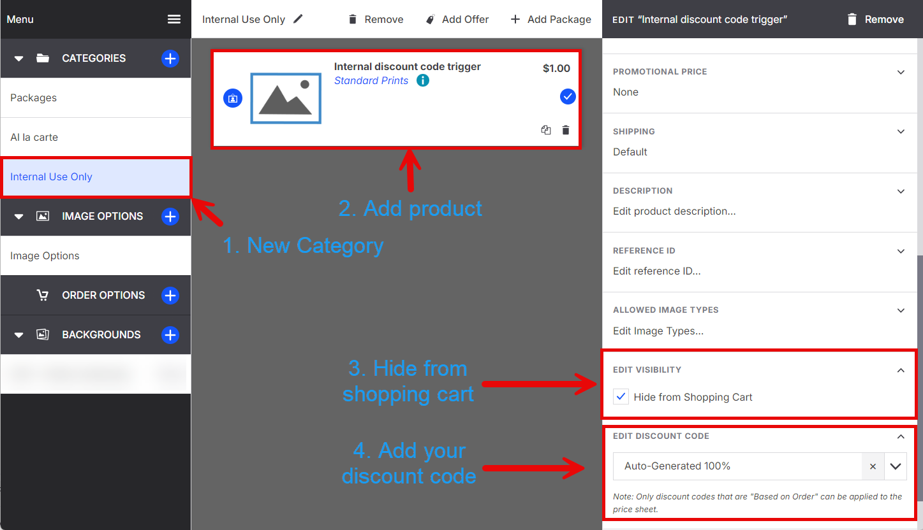Collapse the Categories section arrow
923x530 pixels.
click(x=19, y=59)
